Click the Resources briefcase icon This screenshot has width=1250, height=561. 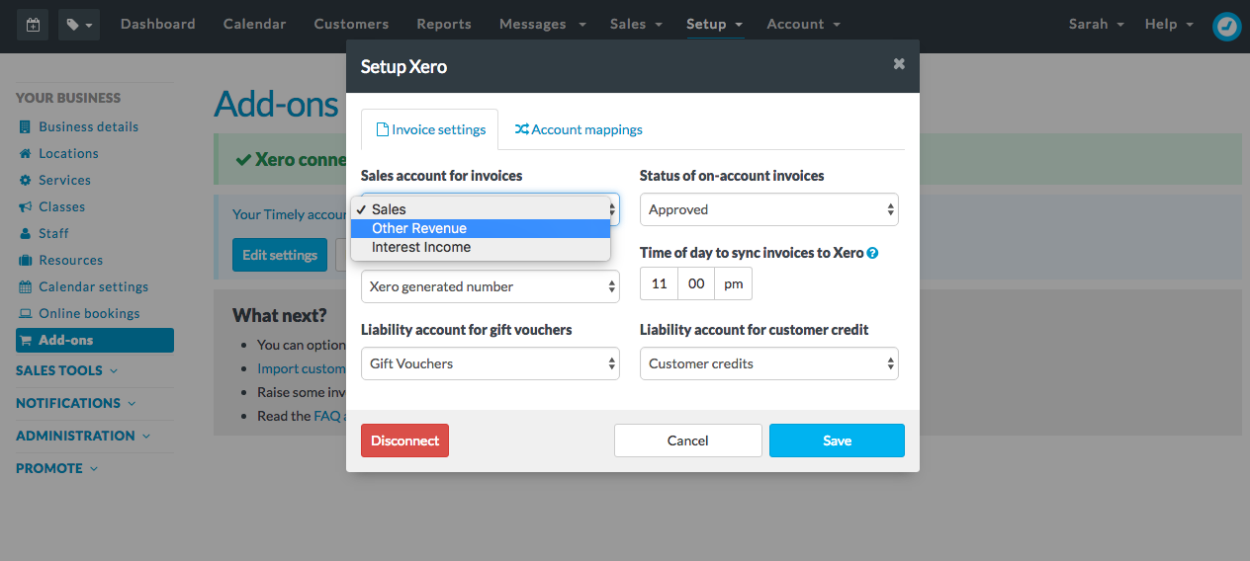click(x=26, y=260)
